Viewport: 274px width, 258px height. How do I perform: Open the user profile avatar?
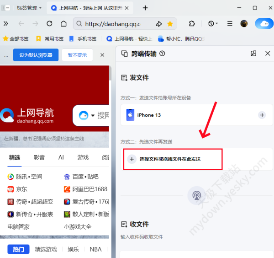(244, 24)
